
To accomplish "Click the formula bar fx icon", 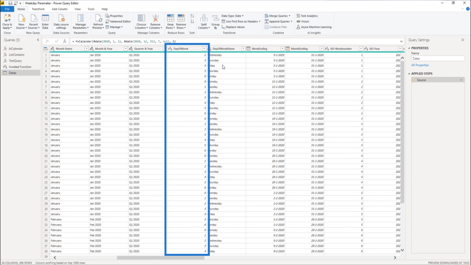I will (x=64, y=41).
